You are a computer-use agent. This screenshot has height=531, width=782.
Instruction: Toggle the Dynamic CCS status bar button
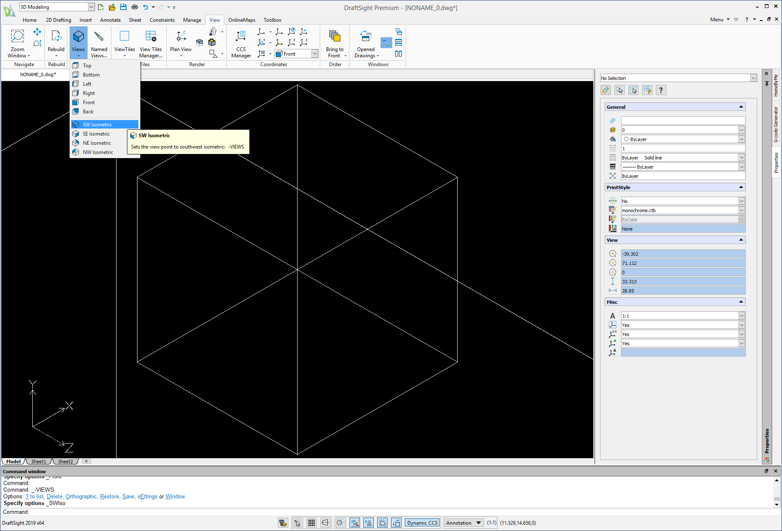422,523
